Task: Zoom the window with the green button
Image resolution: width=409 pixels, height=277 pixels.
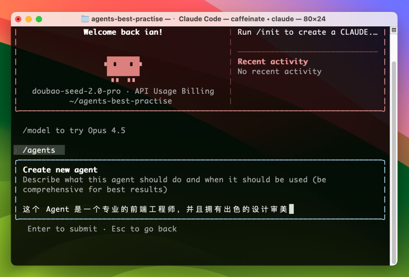Action: click(x=39, y=19)
